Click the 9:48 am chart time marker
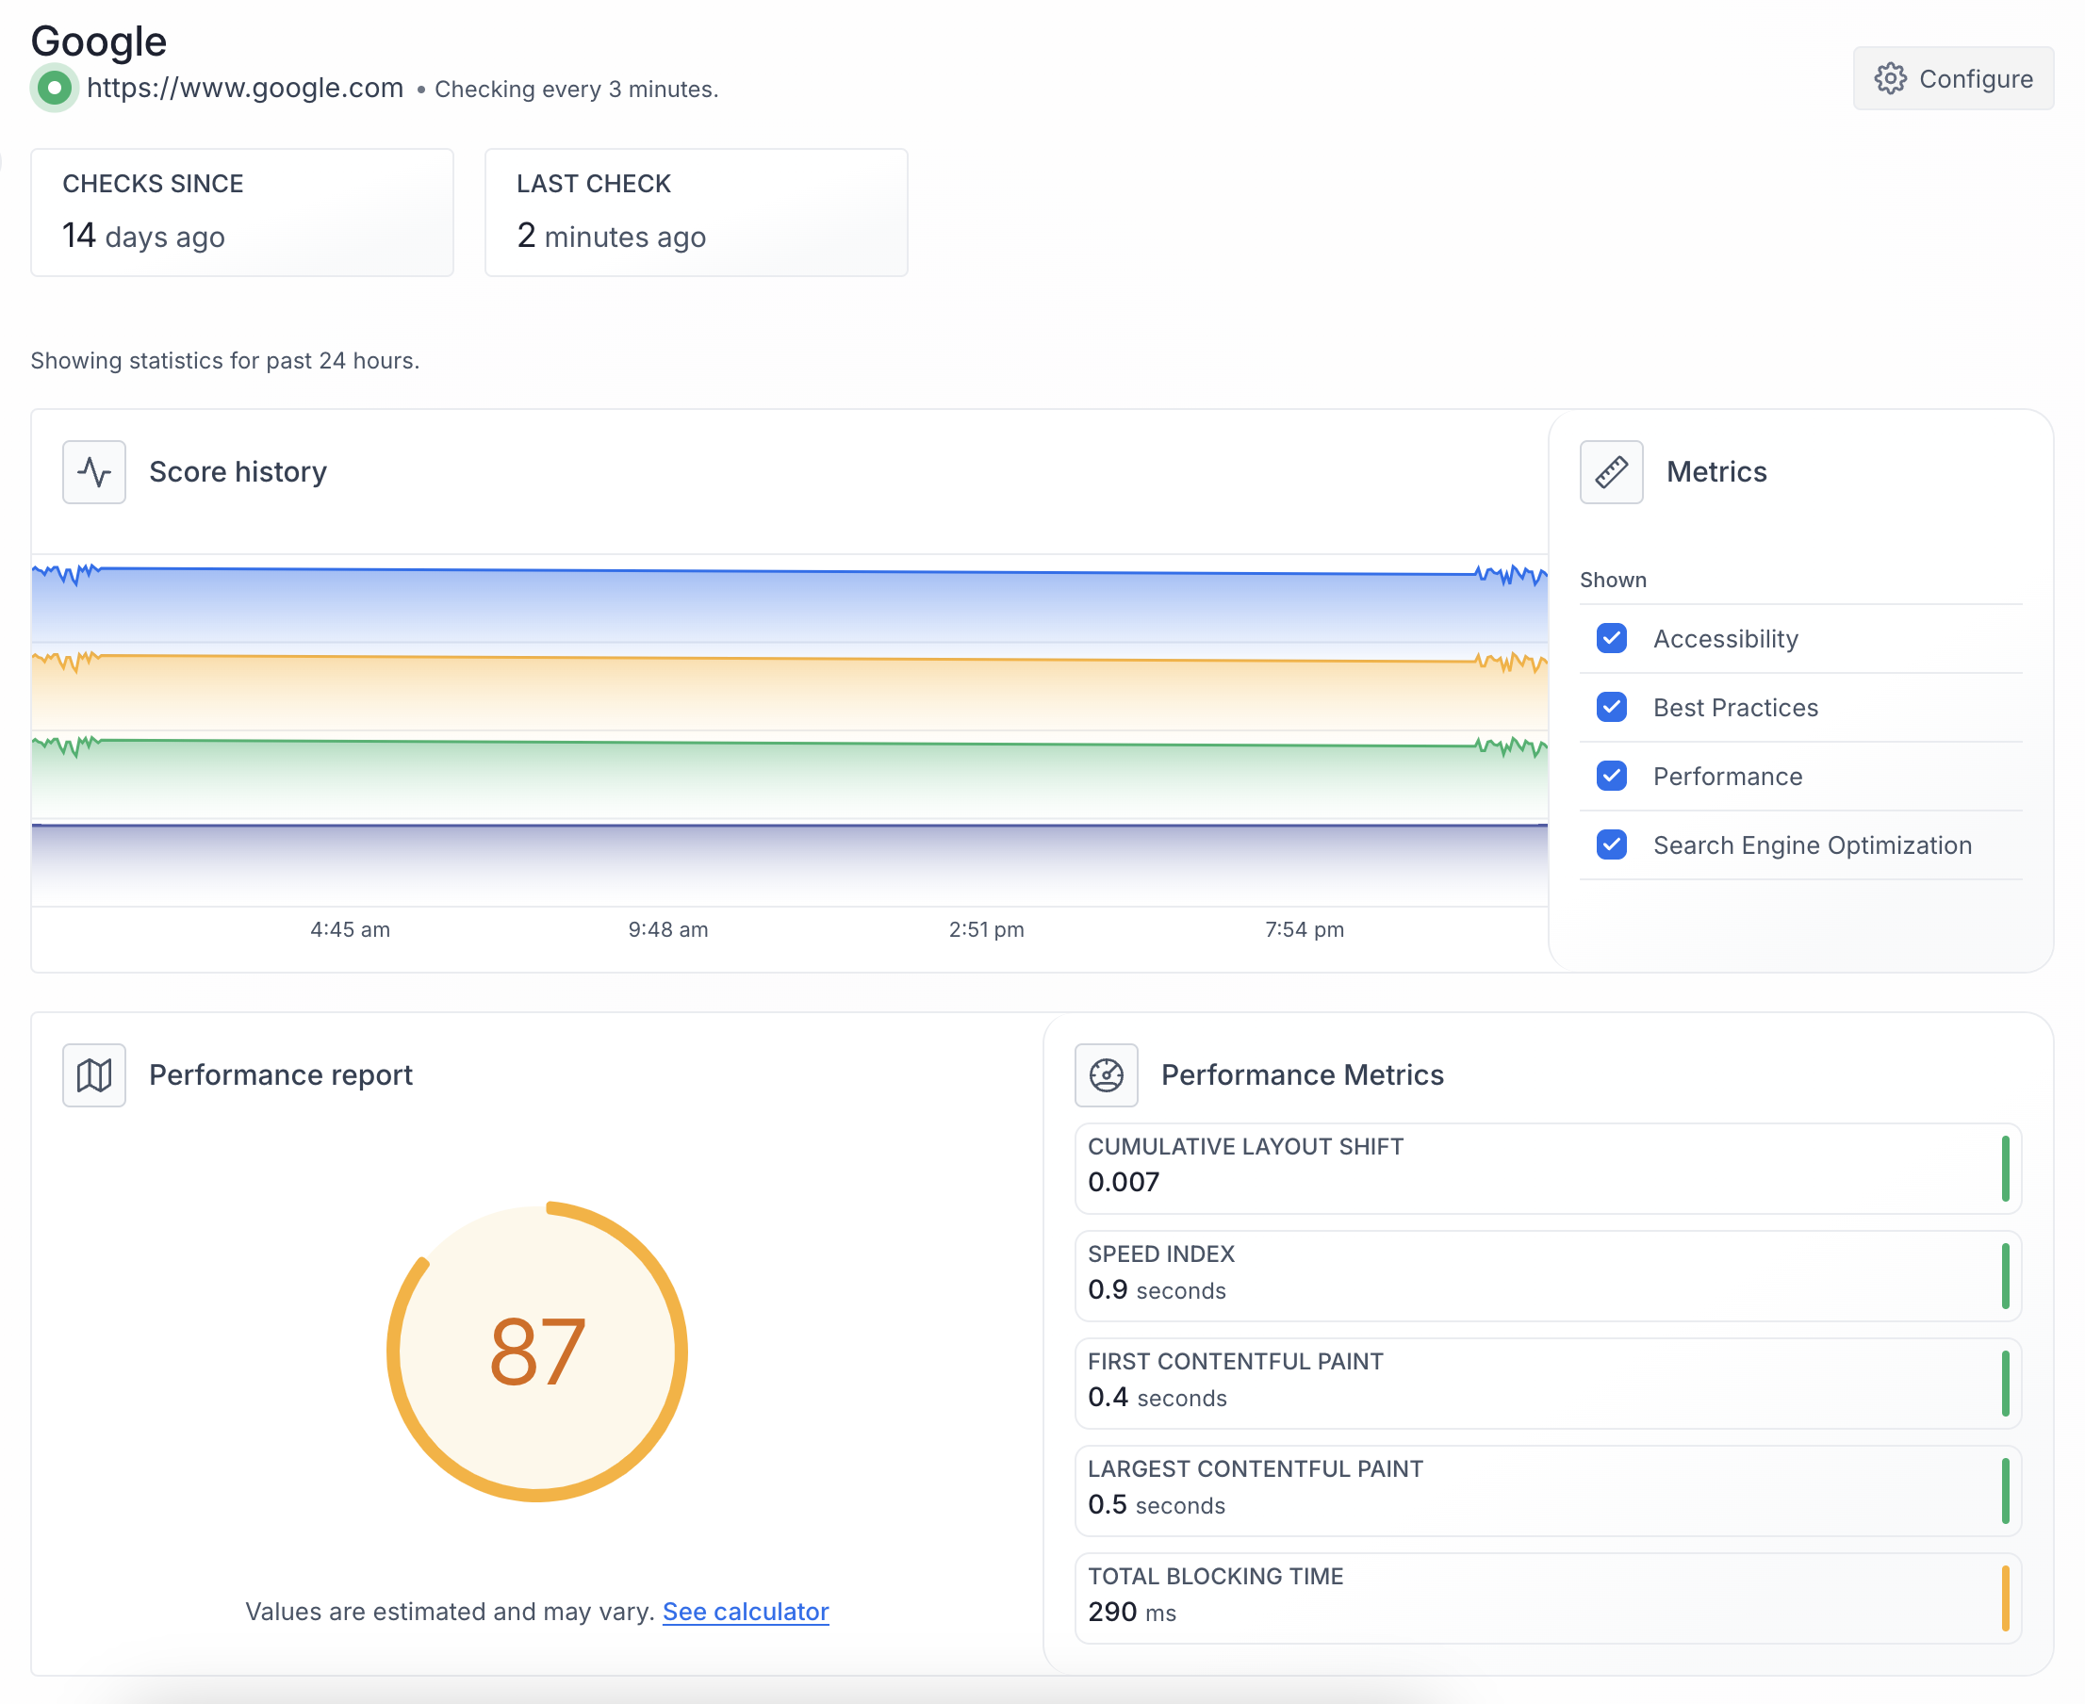 point(667,929)
